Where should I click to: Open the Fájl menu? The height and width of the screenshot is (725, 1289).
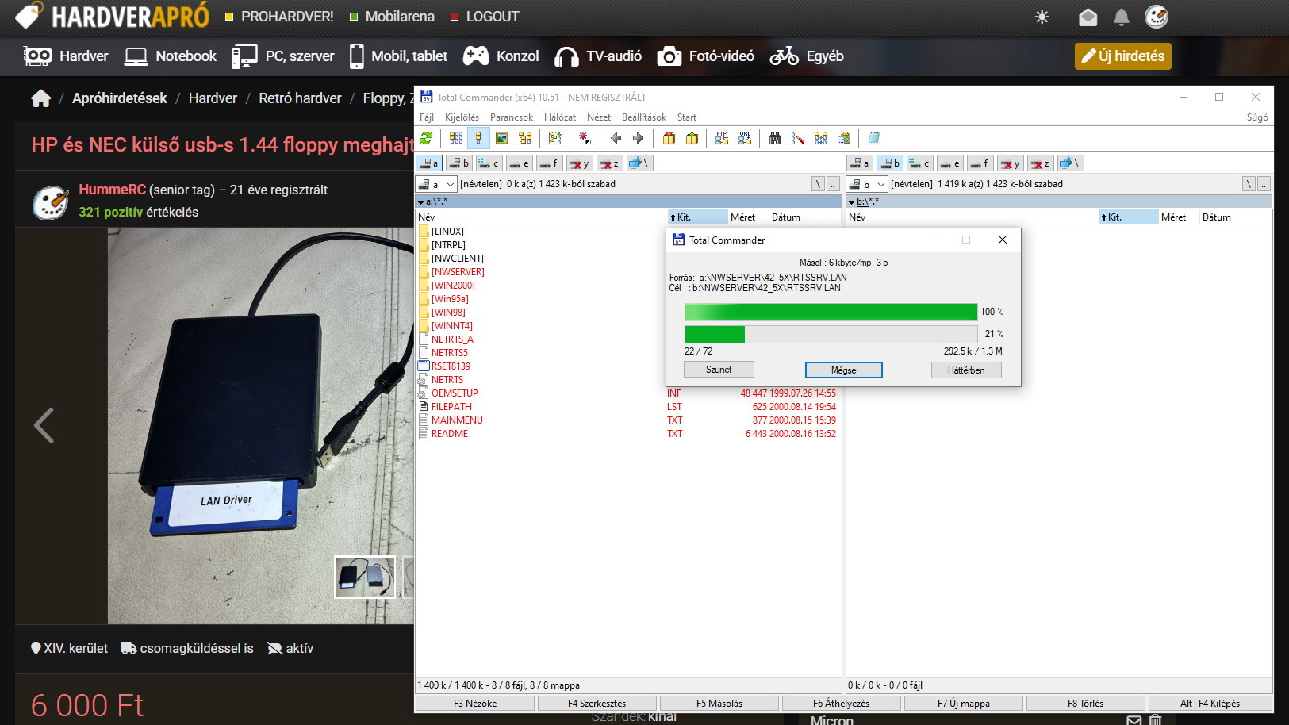coord(427,117)
